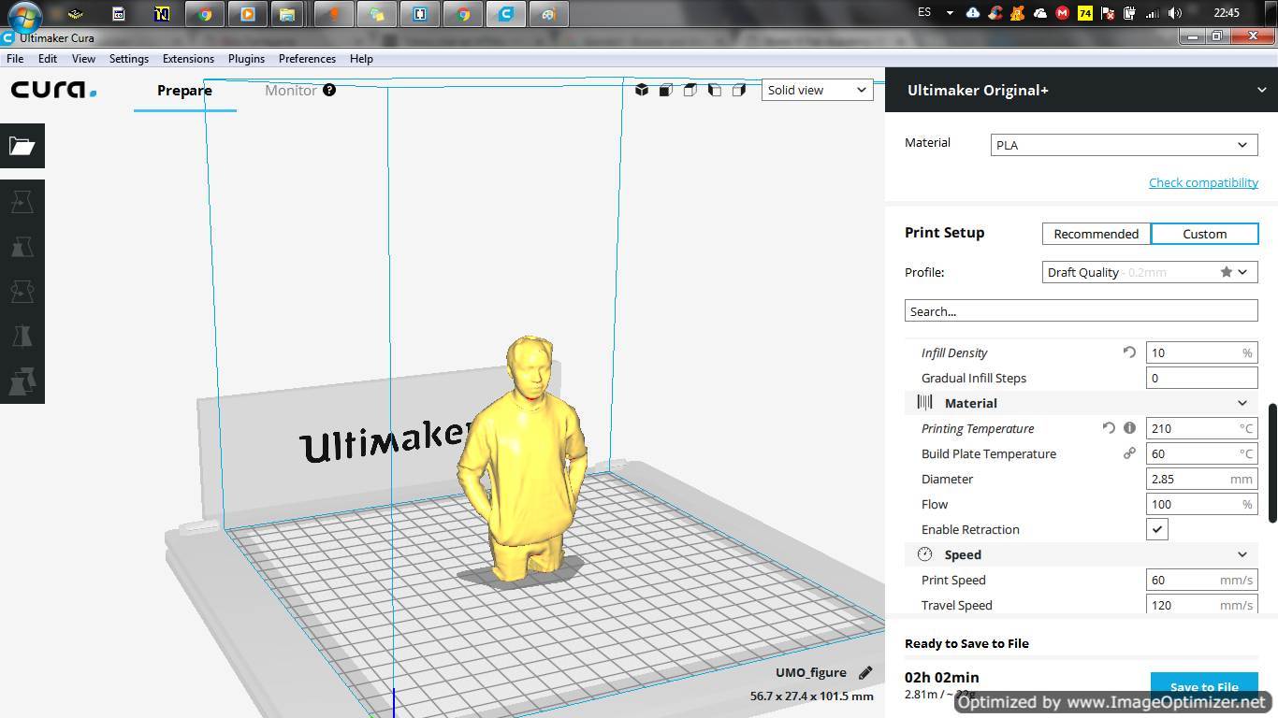Click the MEGA tray icon
Viewport: 1278px width, 718px height.
coord(1062,13)
